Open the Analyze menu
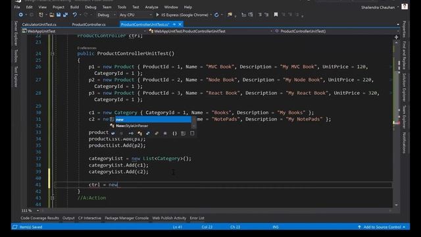The image size is (421, 237). click(151, 7)
